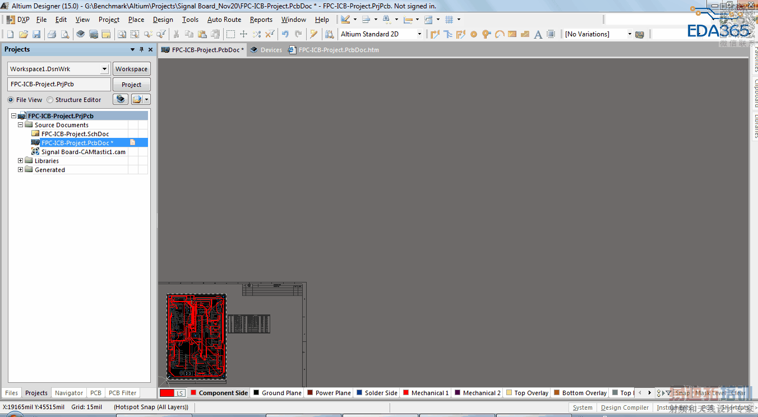Click the Cut scissors icon
Screen dimensions: 758x417
(x=176, y=34)
